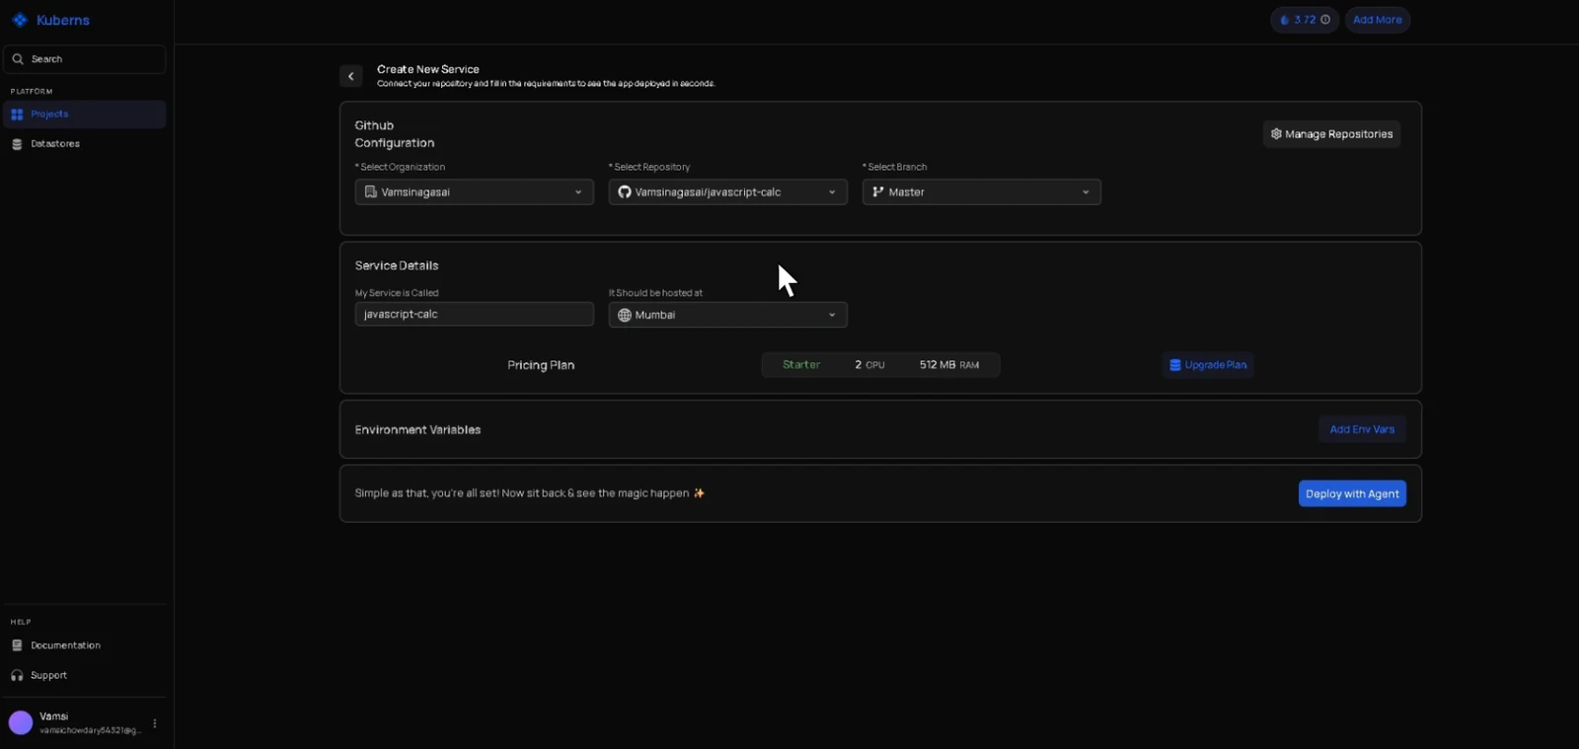Open the hosting region dropdown showing Mumbai
Screen dimensions: 1579x749
(728, 315)
